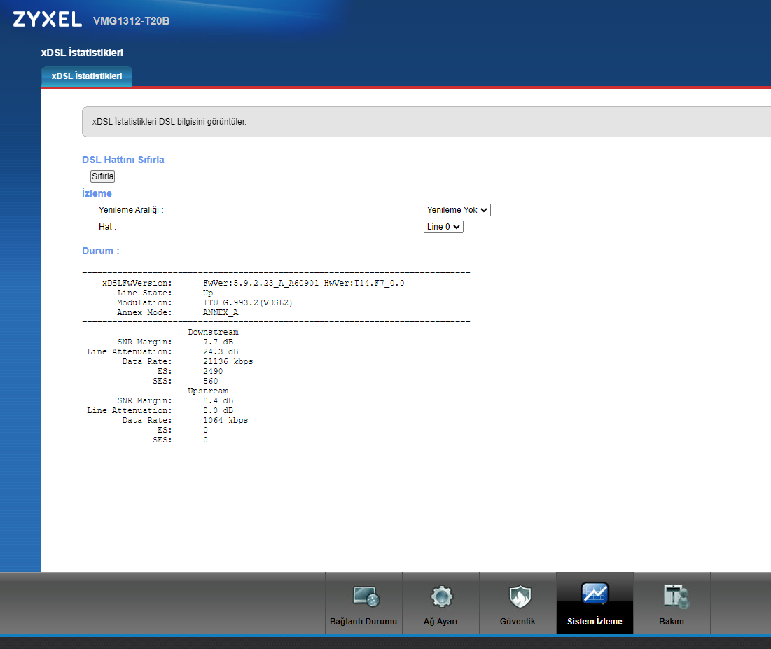Select the xDSL İstatistikleri tab

click(87, 76)
